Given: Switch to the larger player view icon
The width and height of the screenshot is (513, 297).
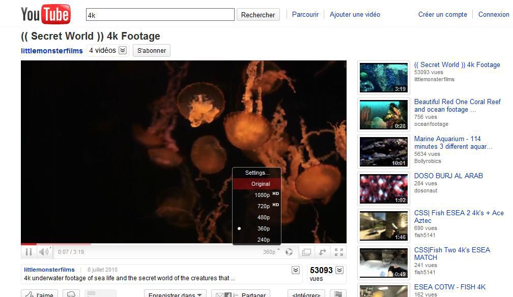Looking at the screenshot, I should pyautogui.click(x=306, y=252).
